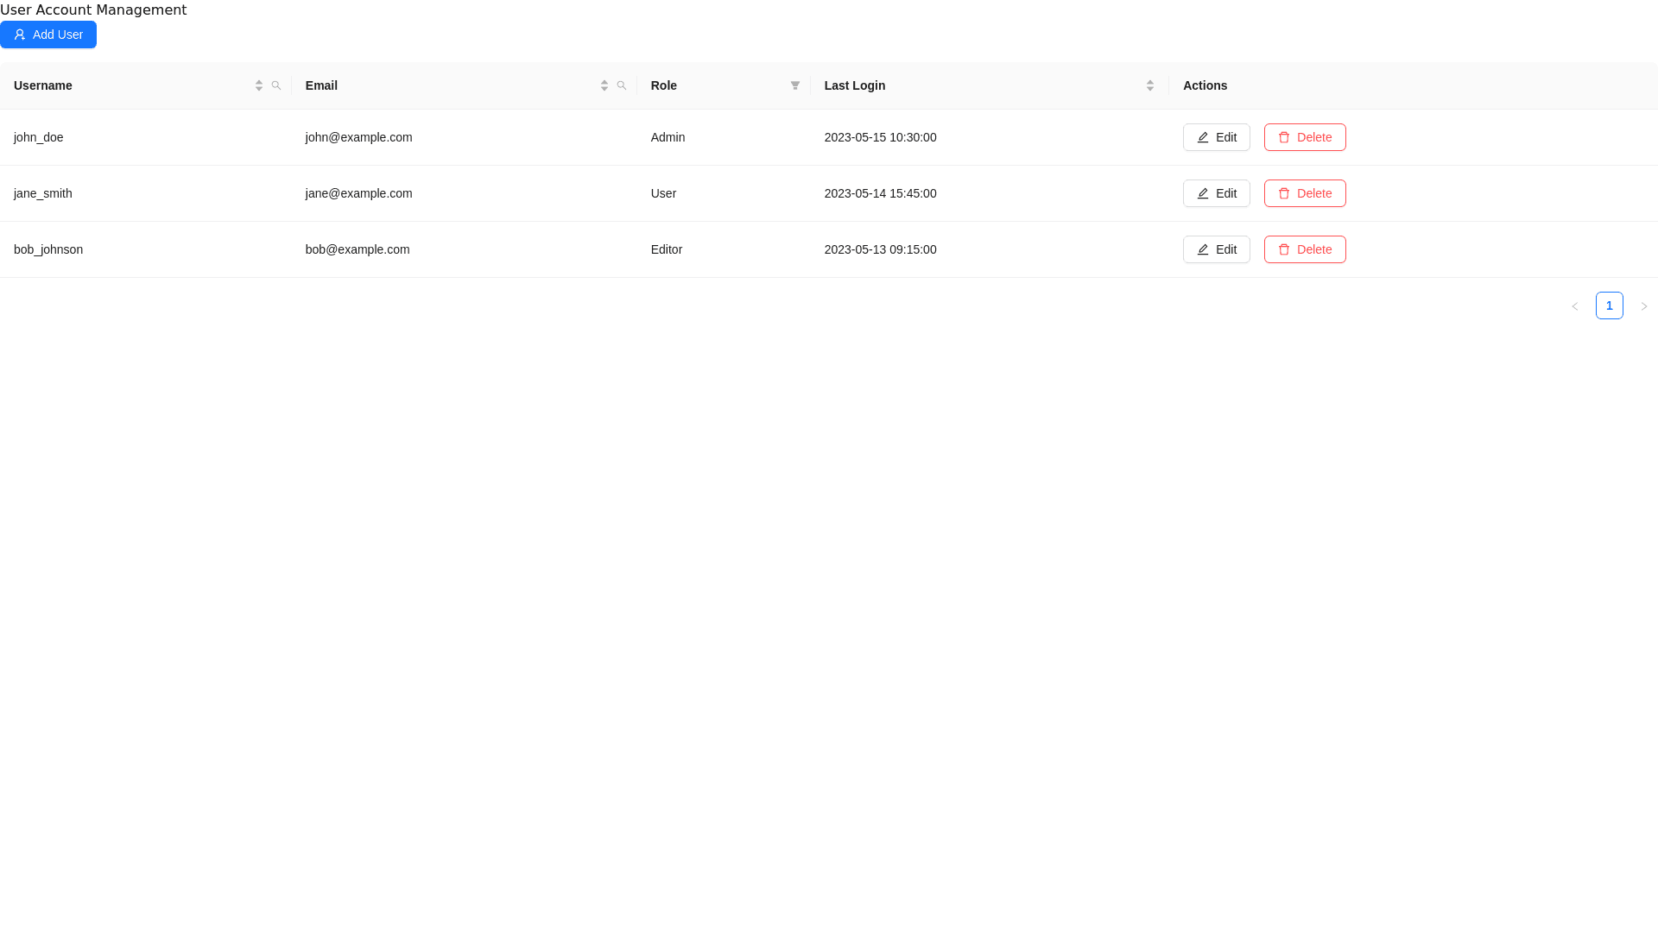Viewport: 1658px width, 932px height.
Task: Click the next page arrow
Action: tap(1644, 305)
